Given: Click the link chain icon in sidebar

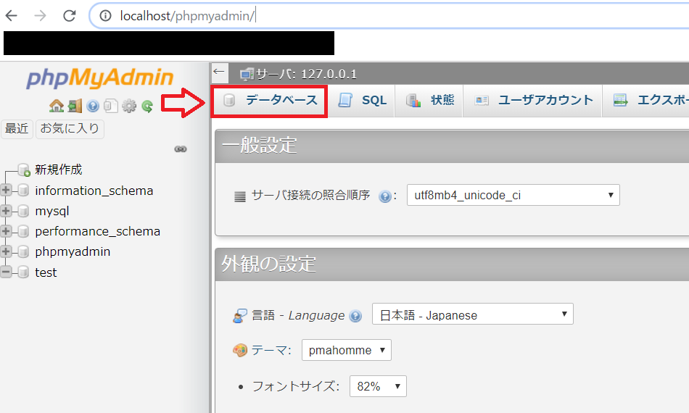Looking at the screenshot, I should (x=181, y=149).
